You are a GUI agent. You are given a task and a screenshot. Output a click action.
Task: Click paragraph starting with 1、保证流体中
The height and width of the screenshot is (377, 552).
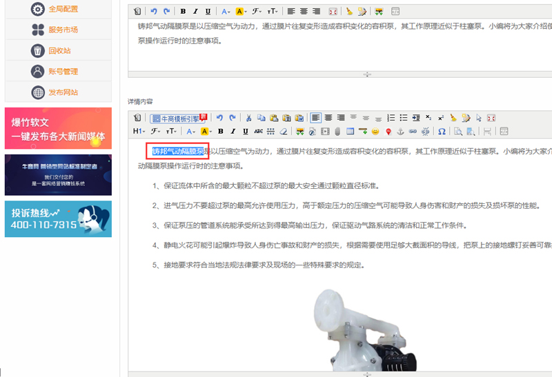(266, 185)
